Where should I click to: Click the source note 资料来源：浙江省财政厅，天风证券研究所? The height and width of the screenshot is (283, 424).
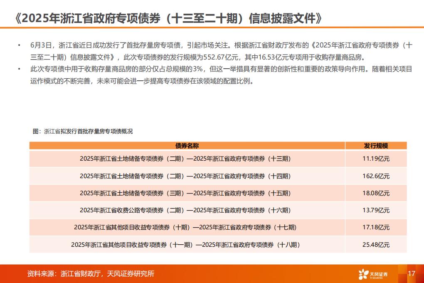[x=91, y=273]
